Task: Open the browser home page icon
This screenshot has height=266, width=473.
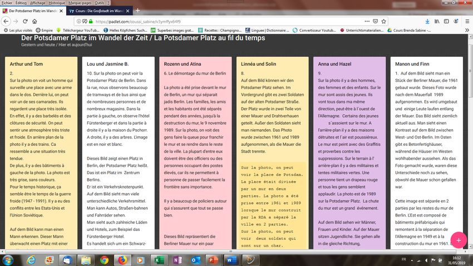Action: 35,21
